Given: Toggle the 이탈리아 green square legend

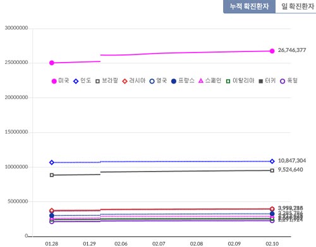Looking at the screenshot, I should coord(228,81).
